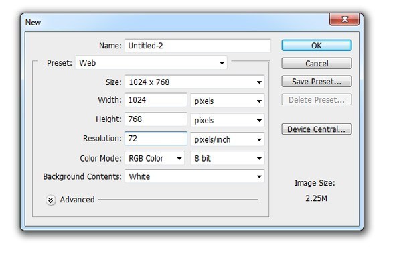
Task: Open the Preset dropdown showing Web
Action: 151,63
